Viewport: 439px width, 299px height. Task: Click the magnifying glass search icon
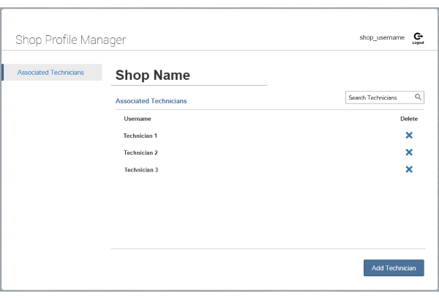418,97
